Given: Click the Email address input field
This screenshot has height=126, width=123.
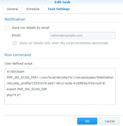Looking at the screenshot, I should (82, 36).
